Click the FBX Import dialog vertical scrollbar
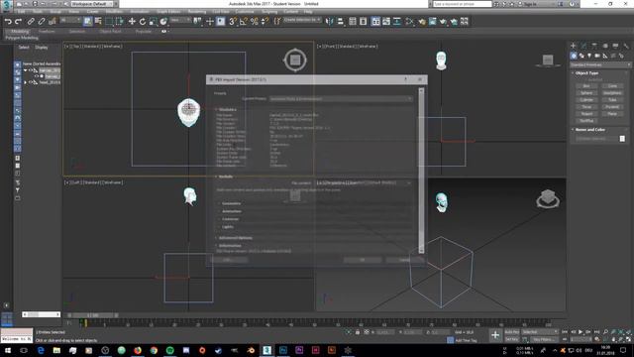Image resolution: width=634 pixels, height=357 pixels. click(x=421, y=171)
